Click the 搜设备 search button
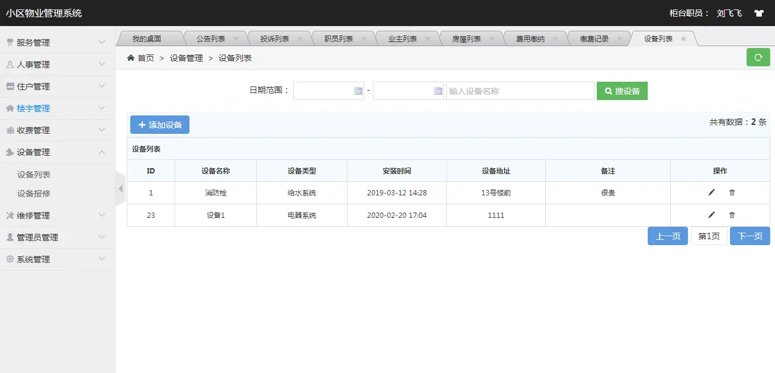775x373 pixels. click(x=622, y=91)
